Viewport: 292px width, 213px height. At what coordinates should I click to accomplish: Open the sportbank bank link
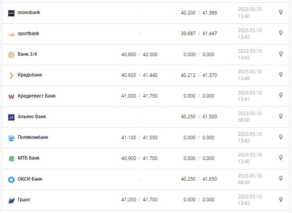click(x=29, y=34)
